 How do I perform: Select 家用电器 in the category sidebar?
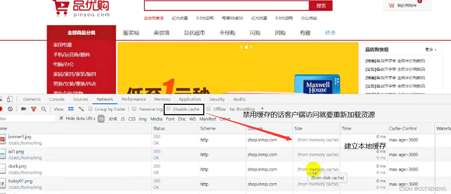63,45
